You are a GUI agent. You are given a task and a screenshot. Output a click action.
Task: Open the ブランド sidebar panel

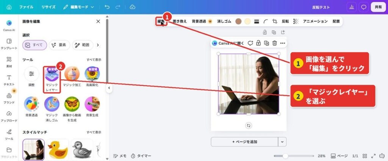coord(9,98)
